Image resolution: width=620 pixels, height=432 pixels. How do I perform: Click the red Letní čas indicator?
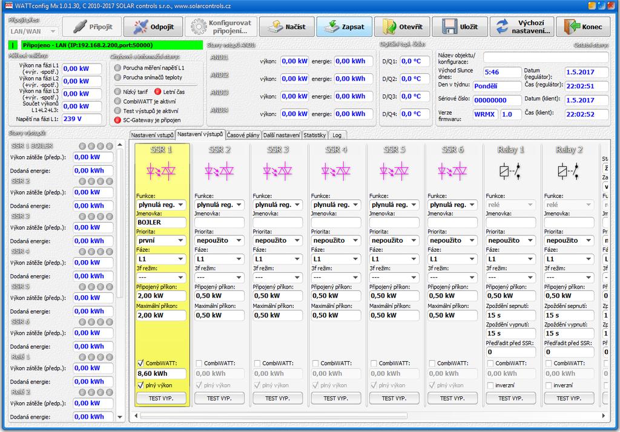tap(158, 92)
